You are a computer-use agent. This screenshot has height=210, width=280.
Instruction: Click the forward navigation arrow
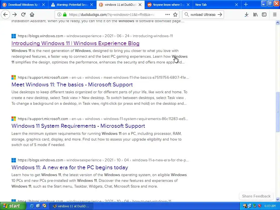pyautogui.click(x=14, y=14)
